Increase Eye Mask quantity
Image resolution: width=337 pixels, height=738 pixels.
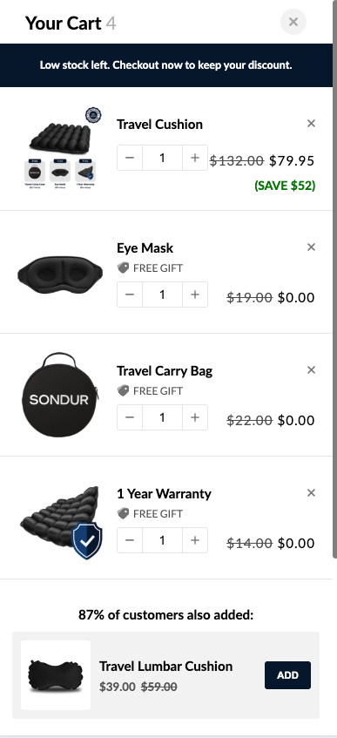(x=195, y=295)
